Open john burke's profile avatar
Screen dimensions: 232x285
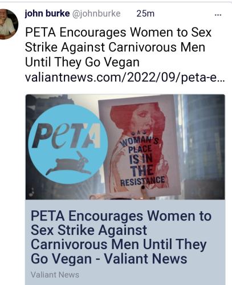(x=9, y=24)
